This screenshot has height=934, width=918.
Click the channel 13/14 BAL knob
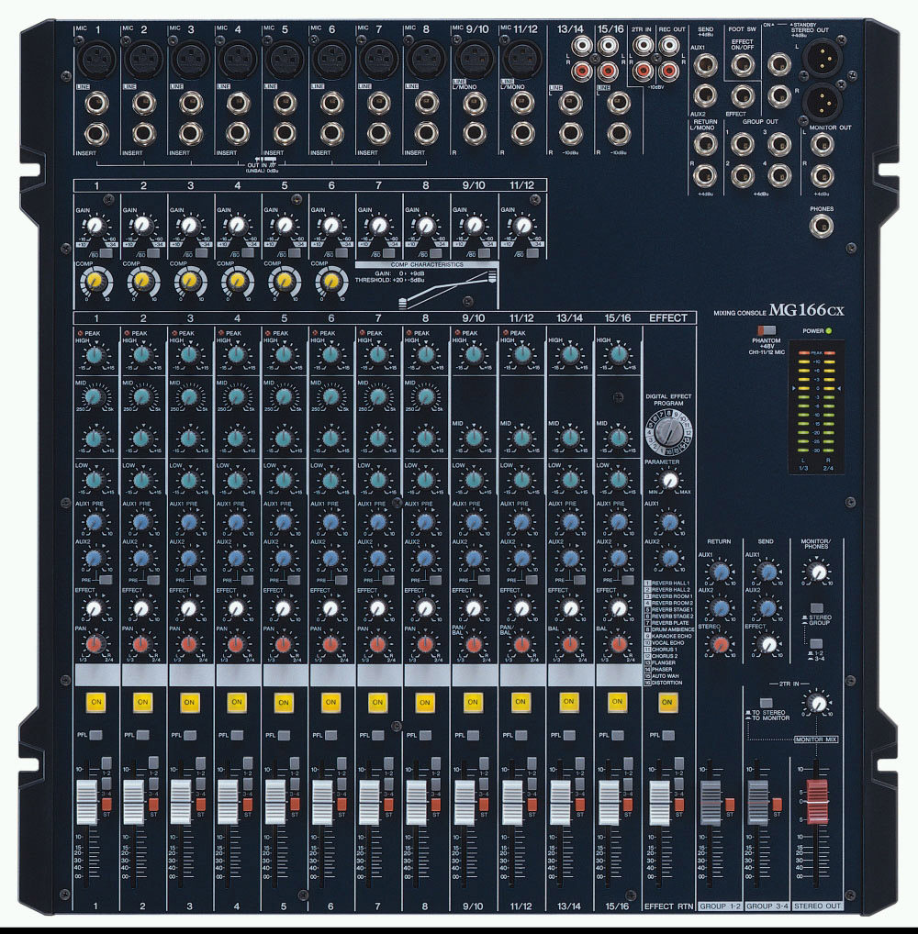570,644
